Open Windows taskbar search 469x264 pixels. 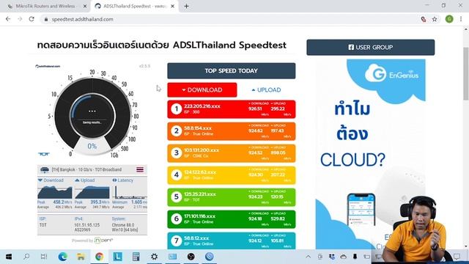[26, 257]
